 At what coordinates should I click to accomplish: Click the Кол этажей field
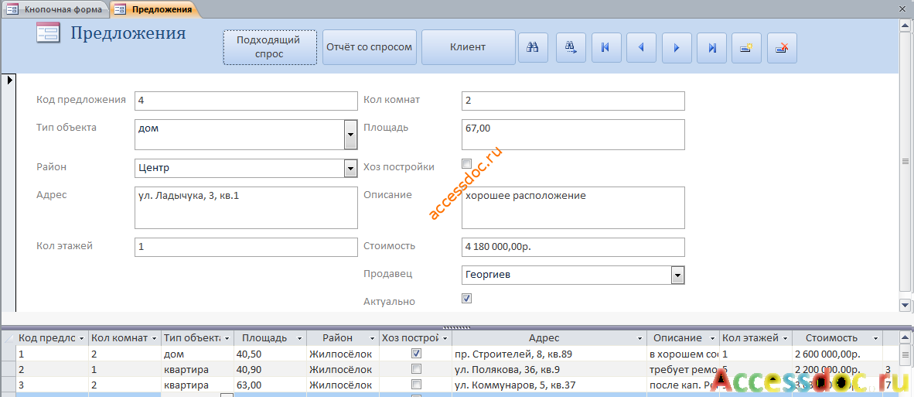point(246,247)
